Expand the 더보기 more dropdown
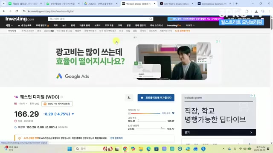This screenshot has width=273, height=153. click(x=190, y=25)
